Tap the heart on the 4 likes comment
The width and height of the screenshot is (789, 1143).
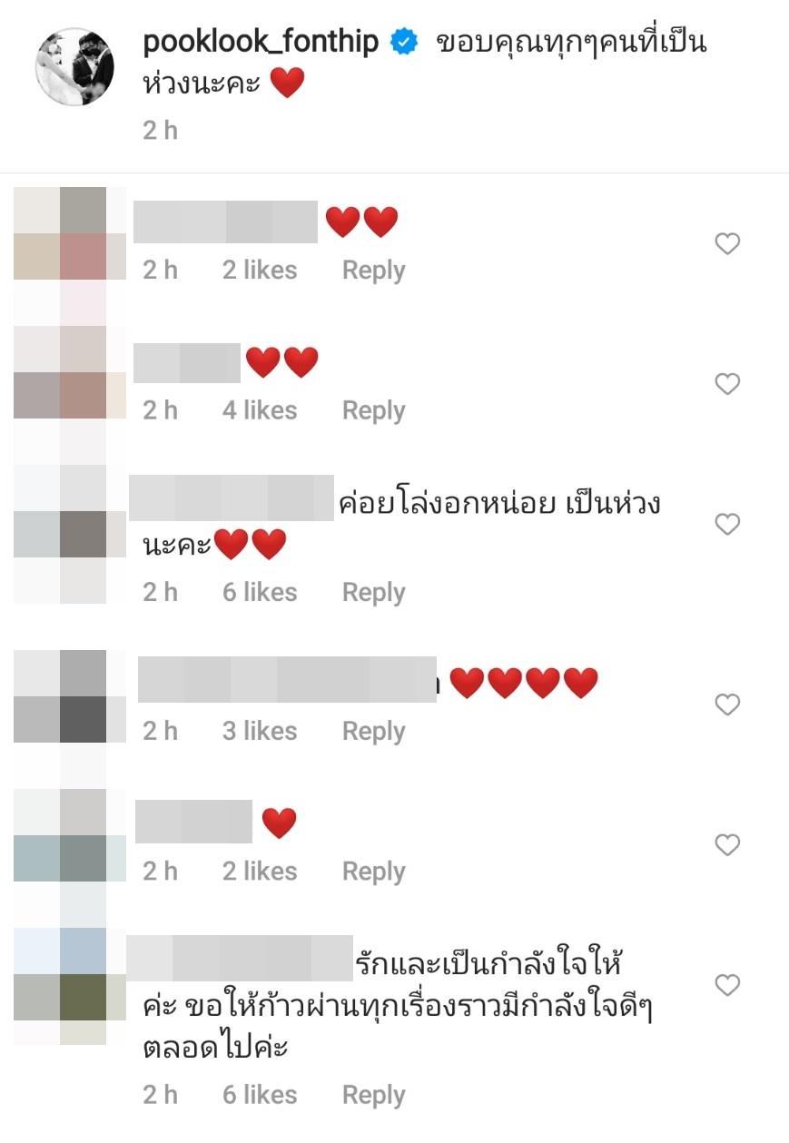(727, 384)
